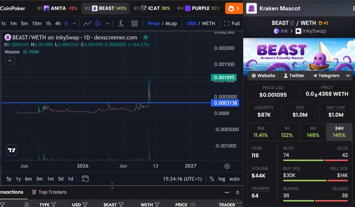
Task: Open trending token #4 PURPLE
Action: [x=198, y=8]
